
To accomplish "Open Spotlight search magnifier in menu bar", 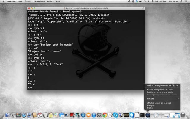I will (x=181, y=1).
